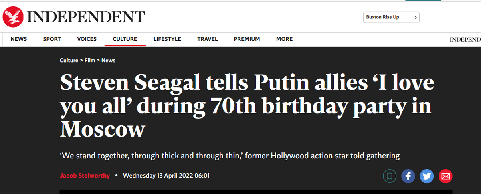Expand the Buxton Rise Up arrow
The height and width of the screenshot is (194, 481).
pyautogui.click(x=416, y=17)
